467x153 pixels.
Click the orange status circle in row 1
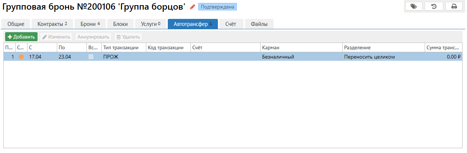21,57
